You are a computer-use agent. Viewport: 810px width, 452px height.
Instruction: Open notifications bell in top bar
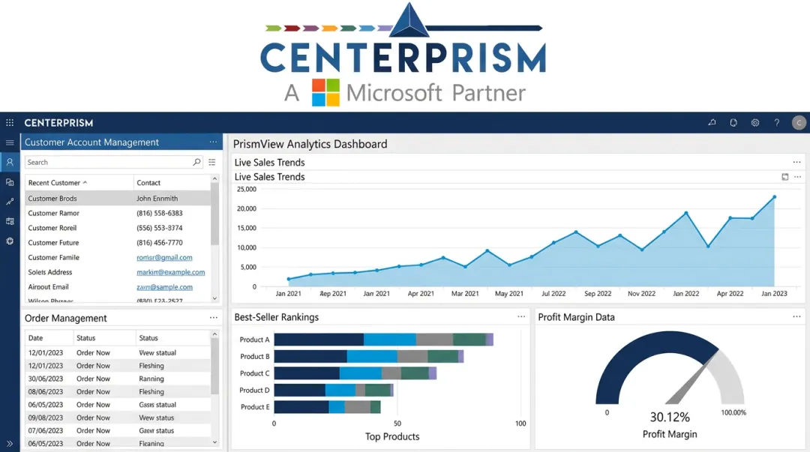pyautogui.click(x=712, y=123)
